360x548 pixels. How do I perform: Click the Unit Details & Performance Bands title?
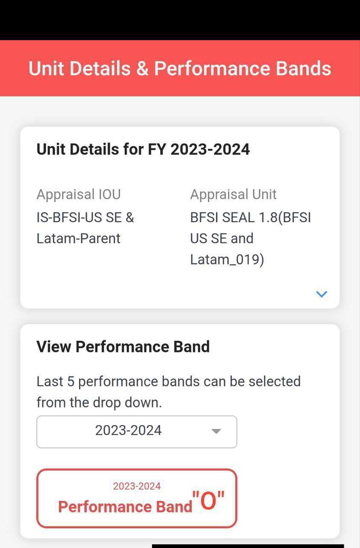(180, 68)
